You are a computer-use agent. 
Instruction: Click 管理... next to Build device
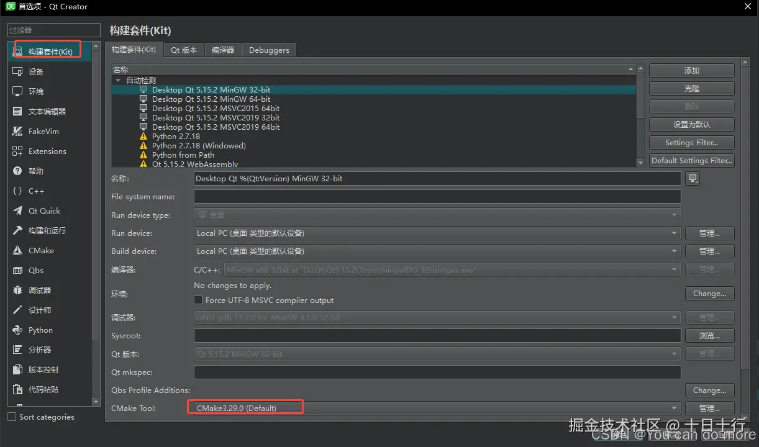(x=710, y=251)
